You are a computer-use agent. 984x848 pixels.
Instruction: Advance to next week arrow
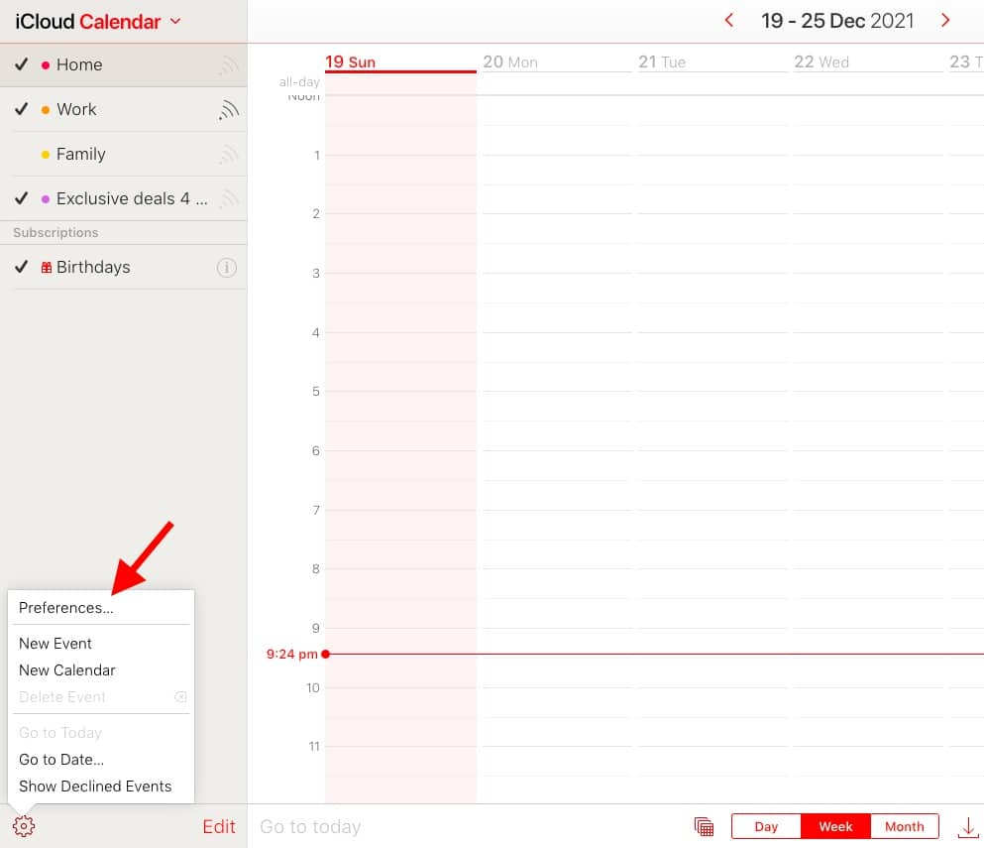coord(945,21)
